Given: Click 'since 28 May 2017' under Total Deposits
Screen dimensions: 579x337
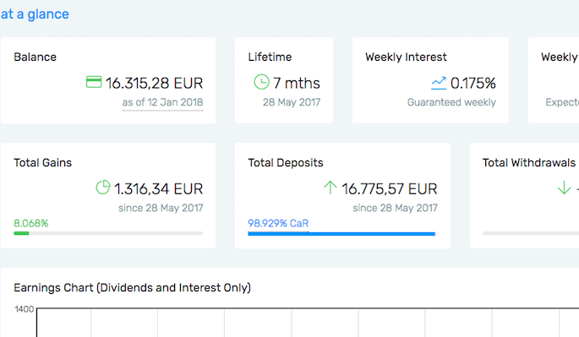Looking at the screenshot, I should (395, 208).
